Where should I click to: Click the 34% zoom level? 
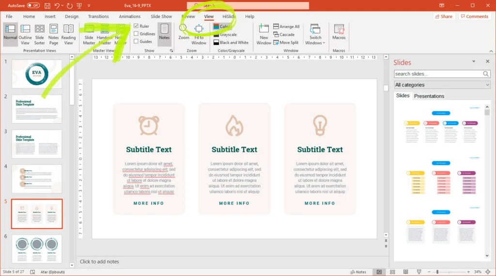(478, 272)
